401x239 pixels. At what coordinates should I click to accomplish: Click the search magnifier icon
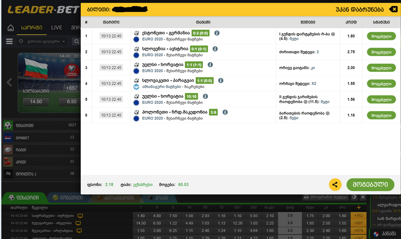[x=76, y=41]
